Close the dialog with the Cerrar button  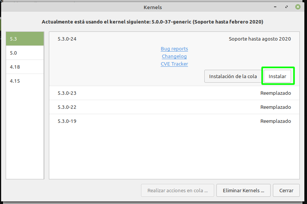pos(287,190)
